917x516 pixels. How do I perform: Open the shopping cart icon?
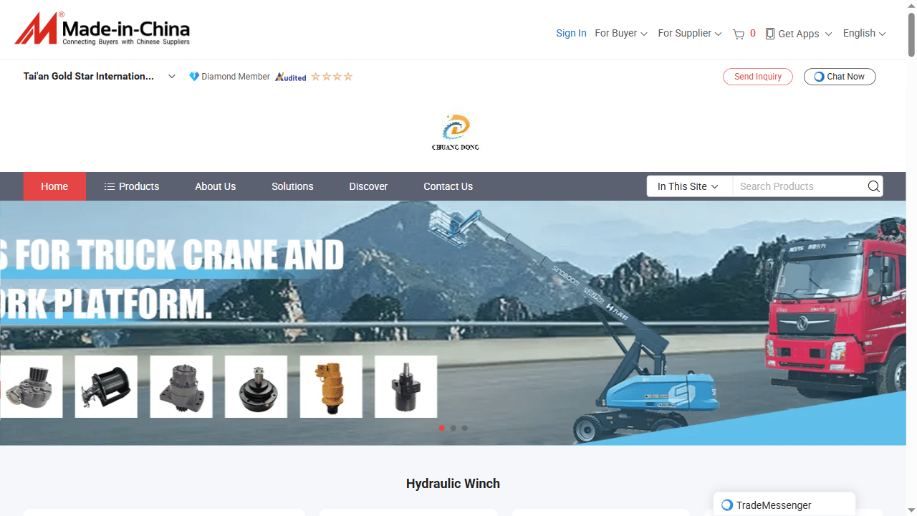(739, 34)
